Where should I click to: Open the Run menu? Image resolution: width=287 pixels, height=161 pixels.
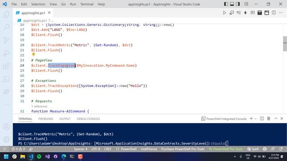(x=73, y=4)
